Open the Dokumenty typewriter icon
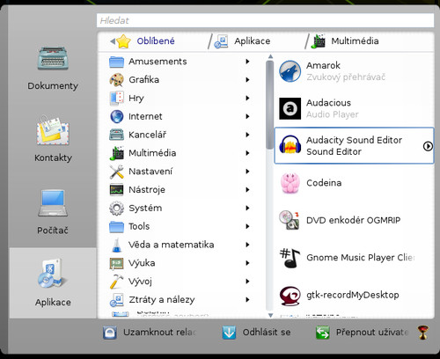 click(53, 58)
